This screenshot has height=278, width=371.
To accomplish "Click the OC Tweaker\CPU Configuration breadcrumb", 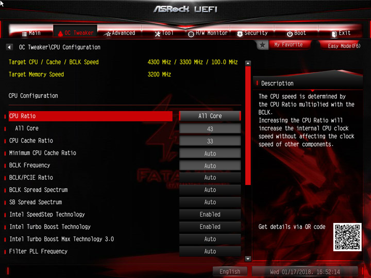I will [x=60, y=47].
